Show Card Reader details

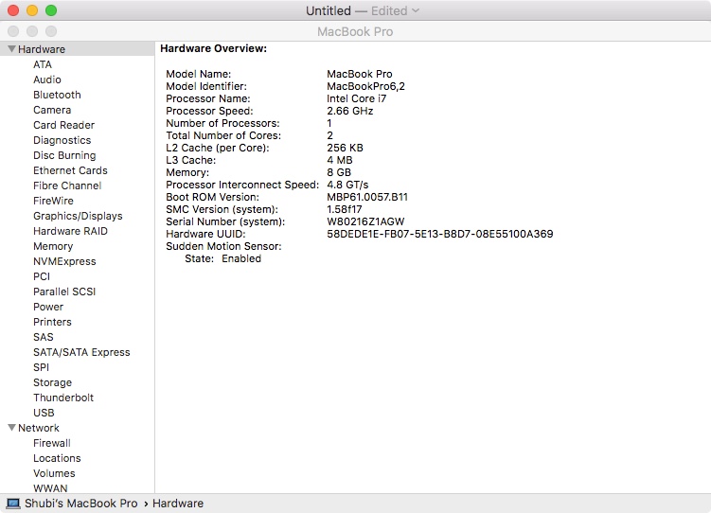64,125
